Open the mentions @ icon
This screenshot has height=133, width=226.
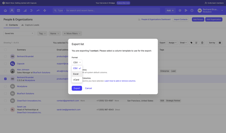tap(180, 10)
